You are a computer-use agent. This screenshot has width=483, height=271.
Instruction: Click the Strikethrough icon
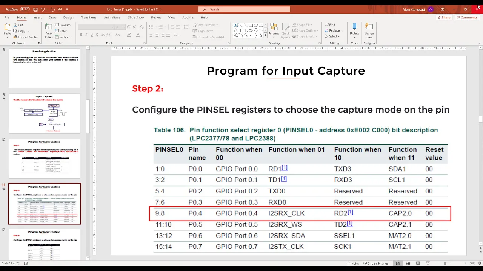(x=103, y=35)
